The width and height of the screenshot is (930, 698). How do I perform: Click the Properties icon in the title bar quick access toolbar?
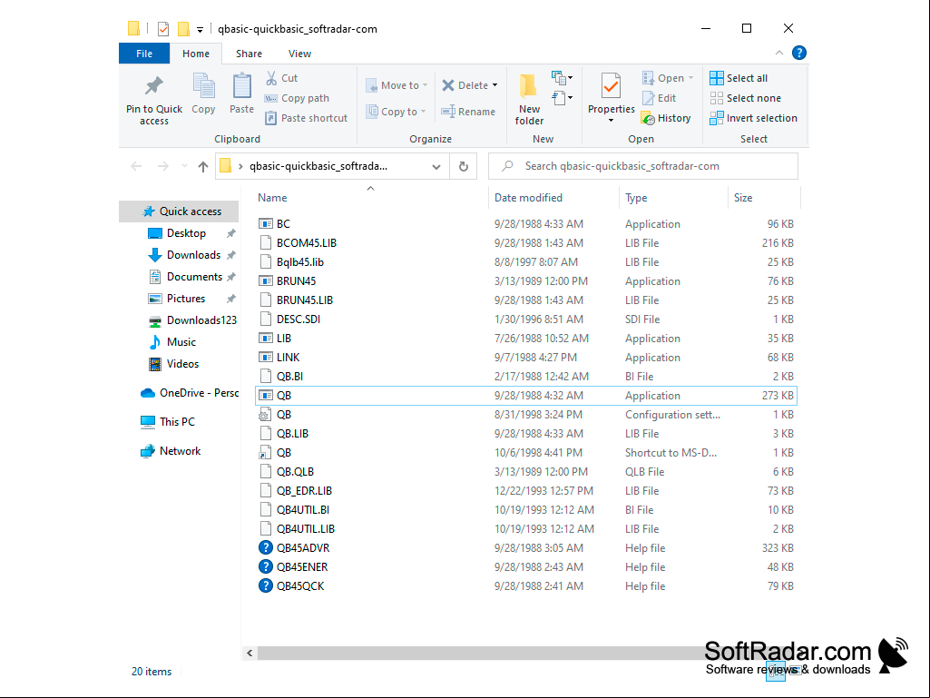[x=163, y=28]
